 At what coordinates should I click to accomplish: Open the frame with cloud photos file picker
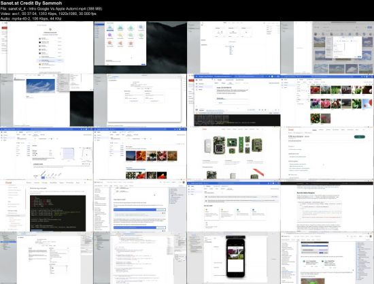pyautogui.click(x=327, y=48)
